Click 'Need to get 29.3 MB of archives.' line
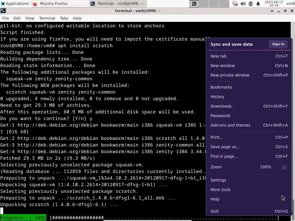Viewport: 295px width, 221px height. (46, 105)
